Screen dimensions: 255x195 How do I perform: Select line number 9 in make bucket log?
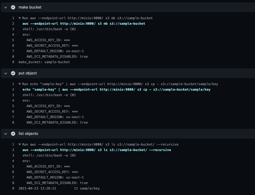pos(13,62)
